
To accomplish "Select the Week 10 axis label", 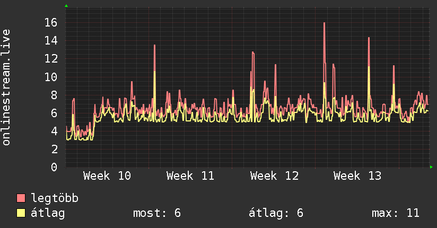I will click(107, 176).
